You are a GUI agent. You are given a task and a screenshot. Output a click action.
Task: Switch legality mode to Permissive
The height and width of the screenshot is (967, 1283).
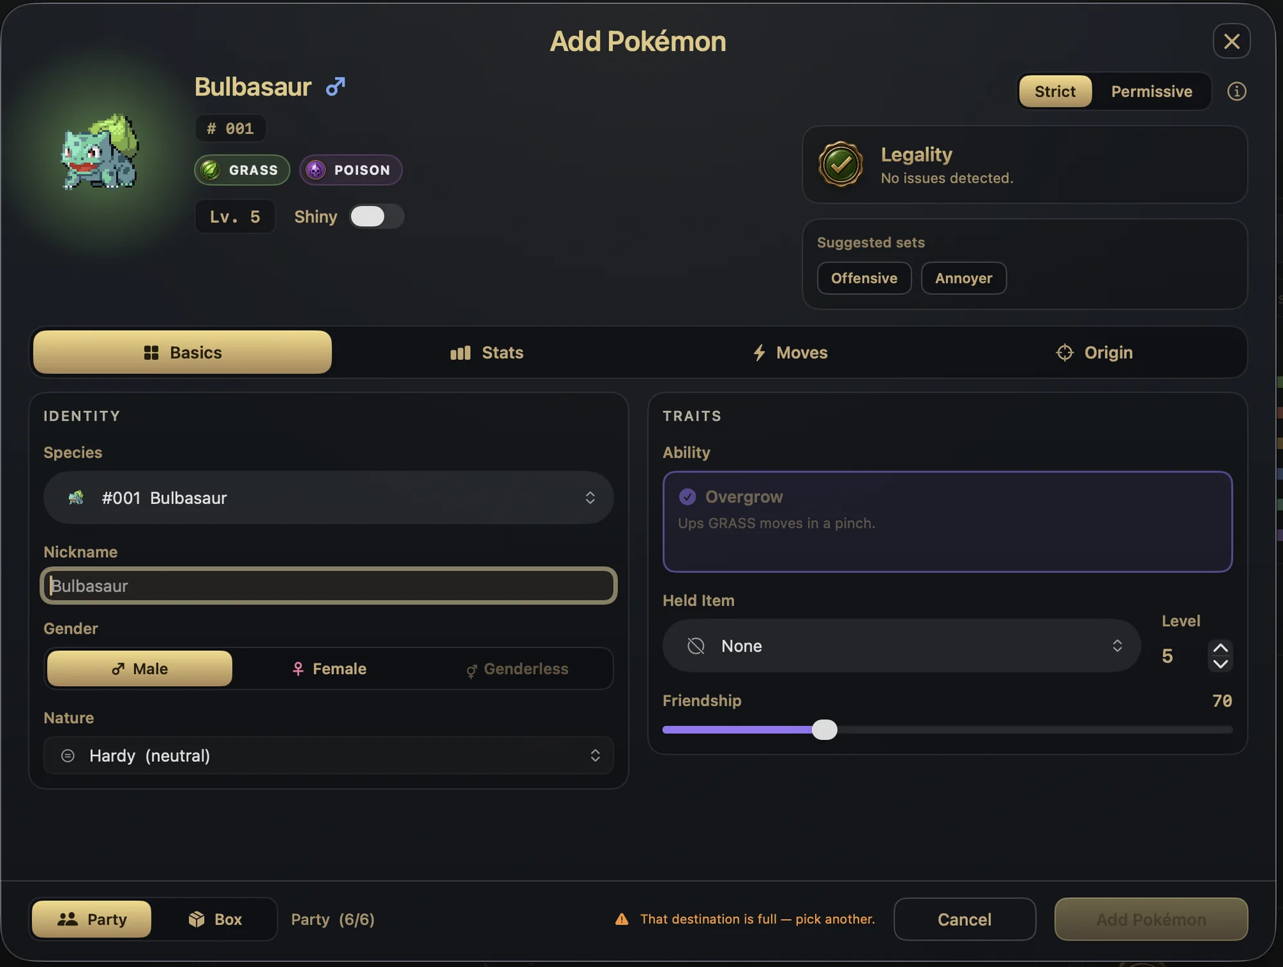[1151, 91]
